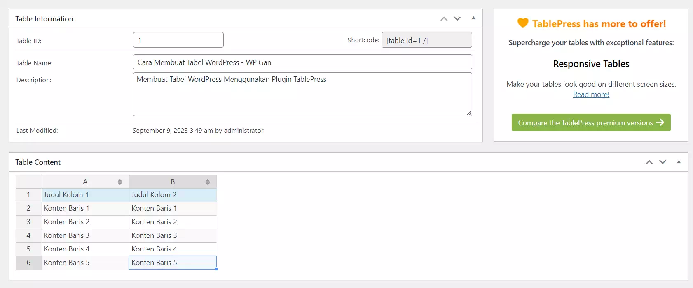Sort column A using sort arrows

120,182
